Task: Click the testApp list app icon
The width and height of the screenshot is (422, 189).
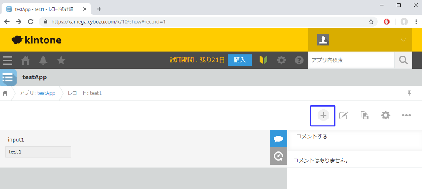Action: click(x=8, y=77)
